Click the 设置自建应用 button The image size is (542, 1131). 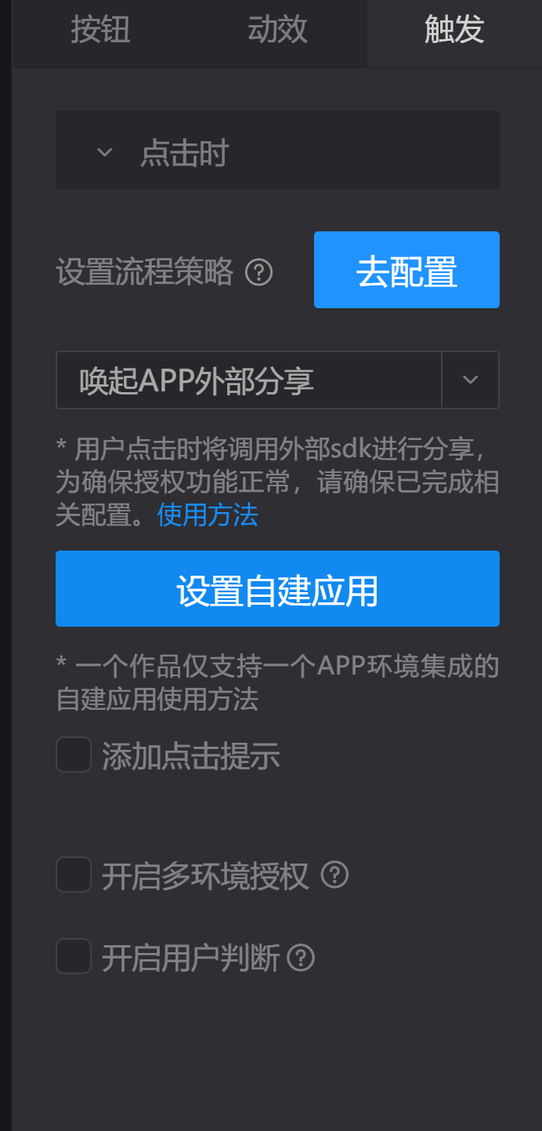click(277, 588)
